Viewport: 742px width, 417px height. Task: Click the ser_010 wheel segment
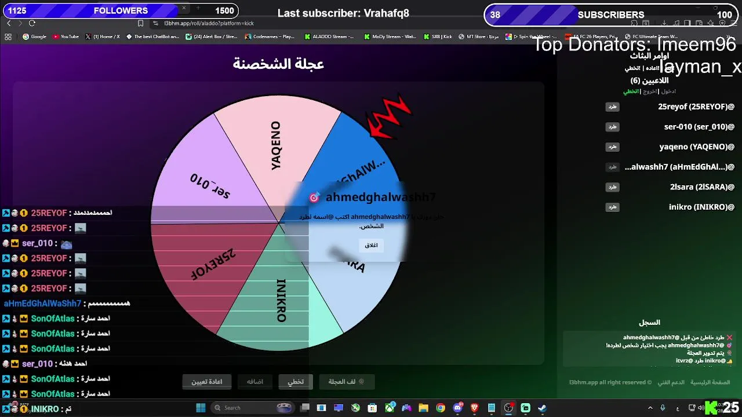pyautogui.click(x=210, y=186)
